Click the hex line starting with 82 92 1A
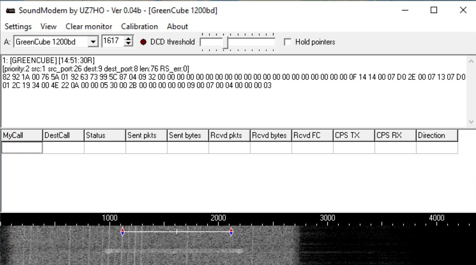476x265 pixels. pos(234,77)
